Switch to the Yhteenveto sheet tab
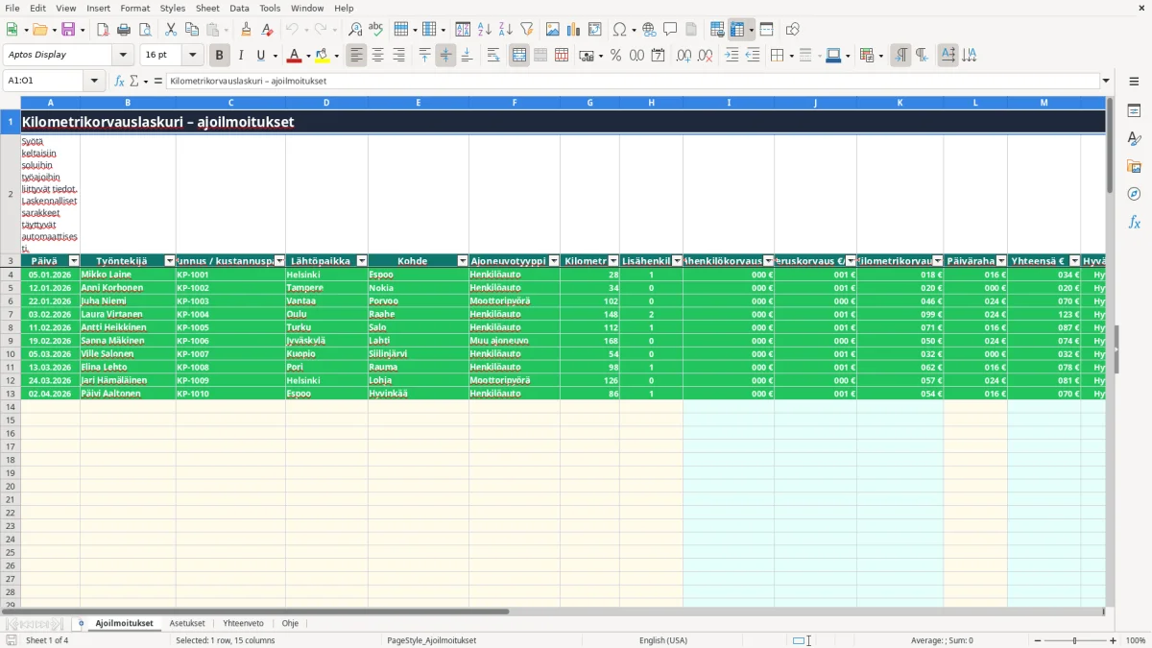This screenshot has width=1152, height=648. [x=243, y=624]
